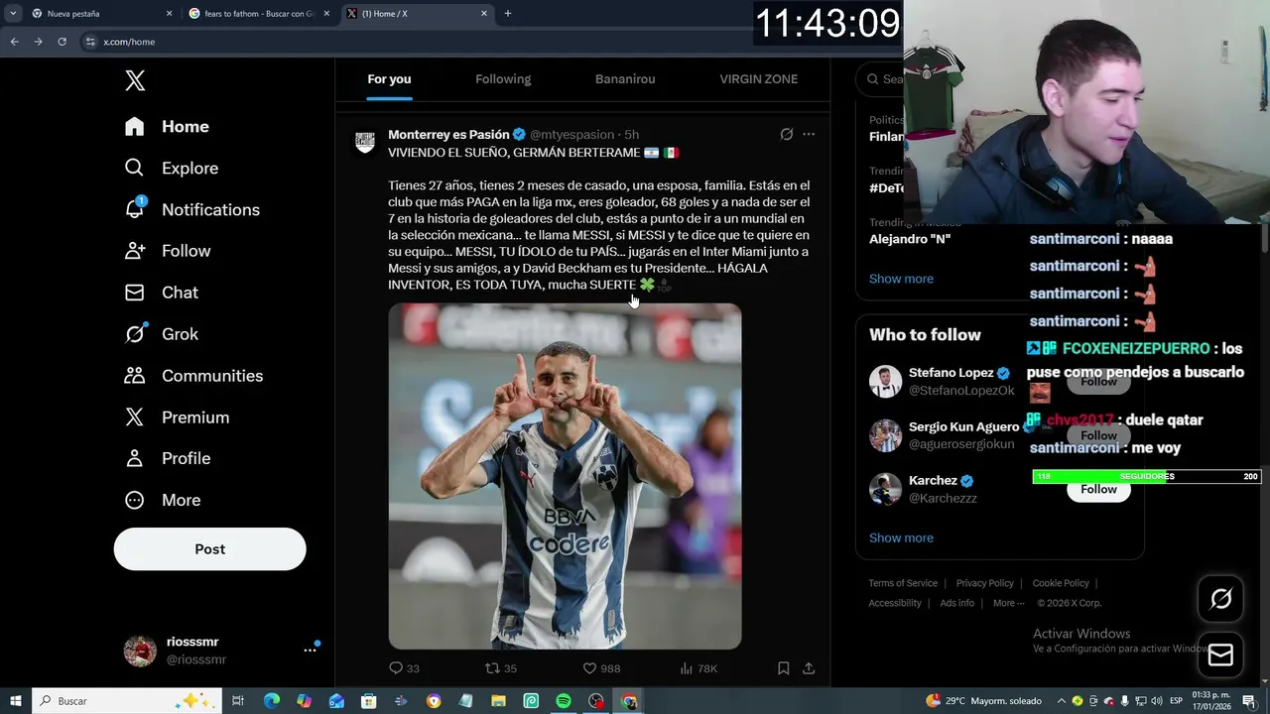Open File Explorer from the taskbar
Image resolution: width=1270 pixels, height=714 pixels.
click(498, 701)
